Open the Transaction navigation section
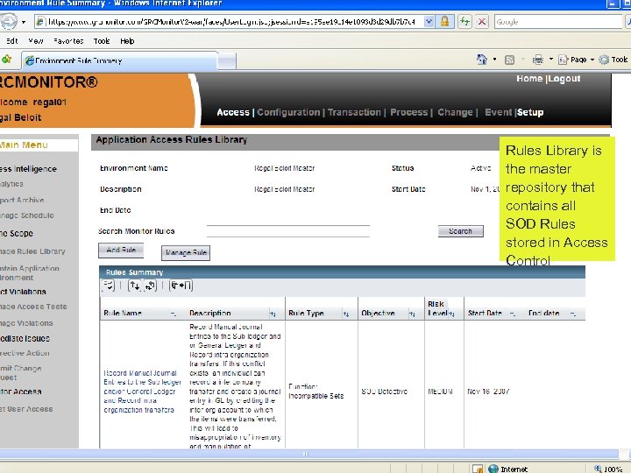This screenshot has width=631, height=473. tap(354, 112)
